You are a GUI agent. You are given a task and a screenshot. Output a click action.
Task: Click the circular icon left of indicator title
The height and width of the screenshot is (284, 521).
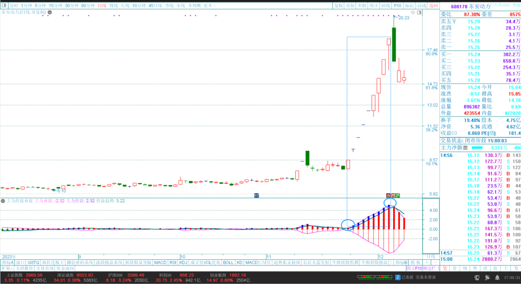[3, 200]
